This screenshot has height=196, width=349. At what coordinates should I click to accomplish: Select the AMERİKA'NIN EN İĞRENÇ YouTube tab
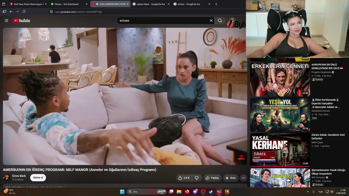point(110,4)
